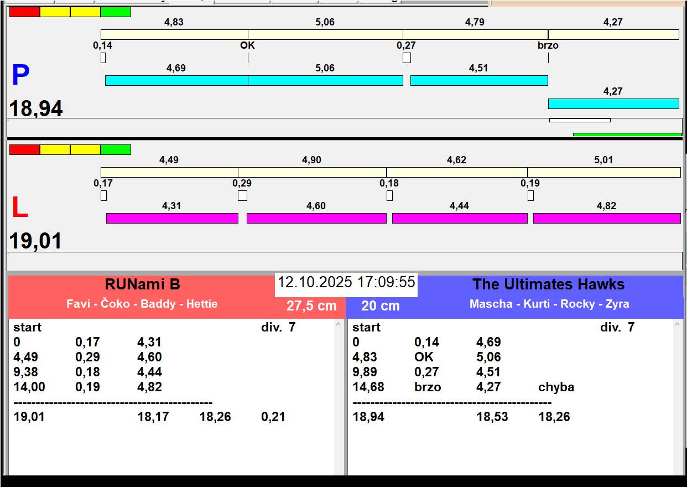This screenshot has height=487, width=687.
Task: Select the marker box under 0,27 in lane P
Action: click(x=407, y=58)
